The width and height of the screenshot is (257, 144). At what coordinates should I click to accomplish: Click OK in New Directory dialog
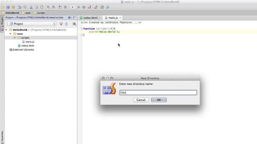(x=159, y=100)
